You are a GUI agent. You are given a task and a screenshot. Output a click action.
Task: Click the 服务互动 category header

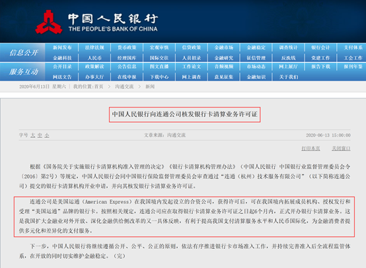point(24,72)
